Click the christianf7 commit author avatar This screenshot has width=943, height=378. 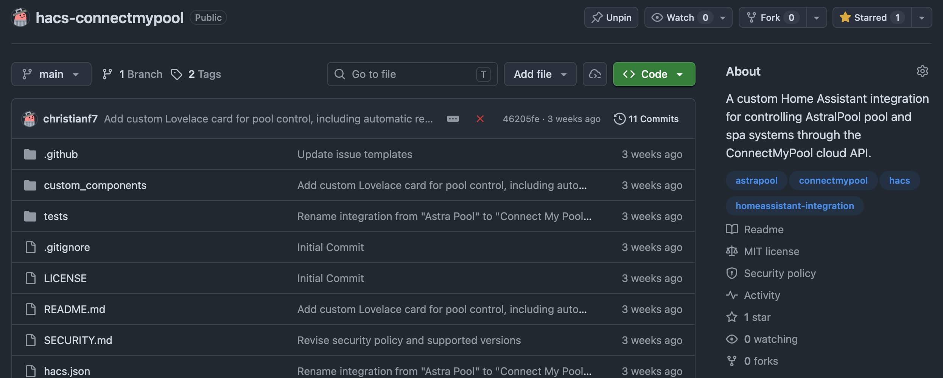pyautogui.click(x=30, y=119)
